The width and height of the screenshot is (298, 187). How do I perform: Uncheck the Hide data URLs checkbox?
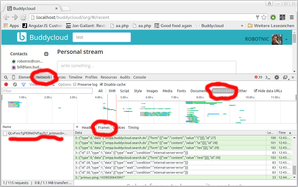256,91
